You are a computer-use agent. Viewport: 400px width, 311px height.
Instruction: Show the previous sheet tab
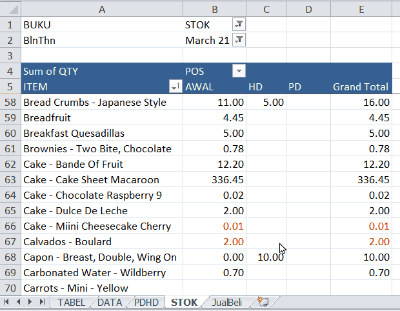tap(18, 302)
